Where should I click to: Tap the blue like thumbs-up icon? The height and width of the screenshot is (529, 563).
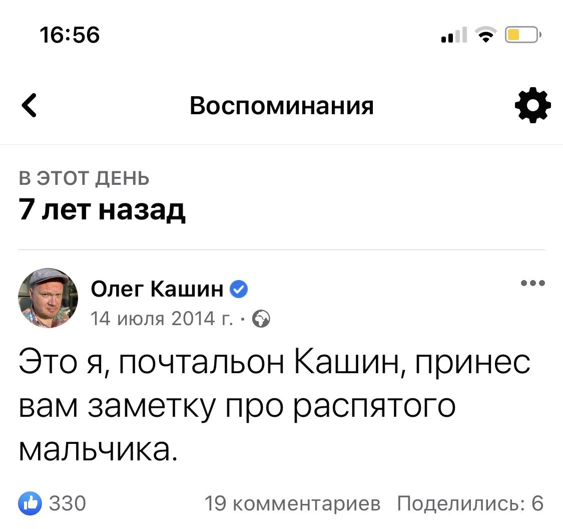coord(30,503)
